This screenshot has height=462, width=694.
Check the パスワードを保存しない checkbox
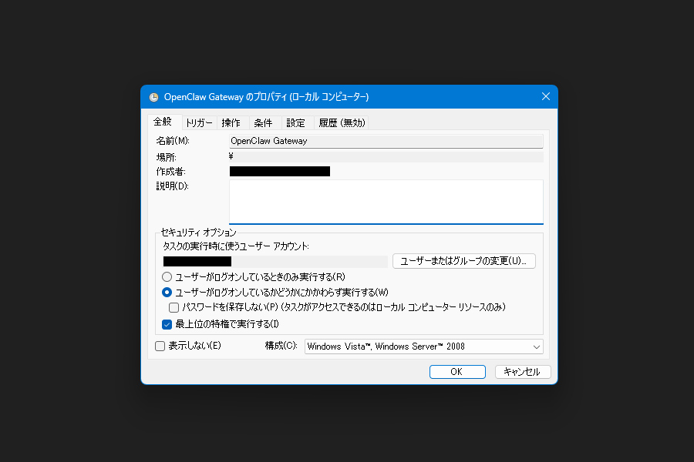click(173, 307)
